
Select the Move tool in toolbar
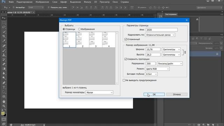(x=4, y=18)
